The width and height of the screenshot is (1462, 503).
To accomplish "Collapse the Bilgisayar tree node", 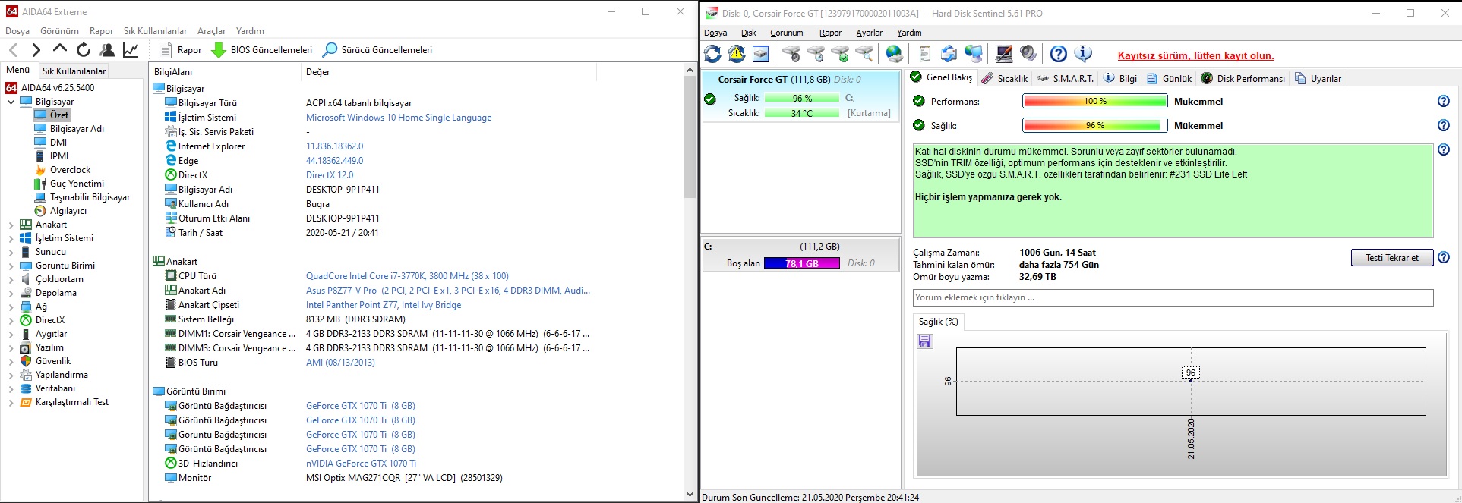I will [11, 102].
